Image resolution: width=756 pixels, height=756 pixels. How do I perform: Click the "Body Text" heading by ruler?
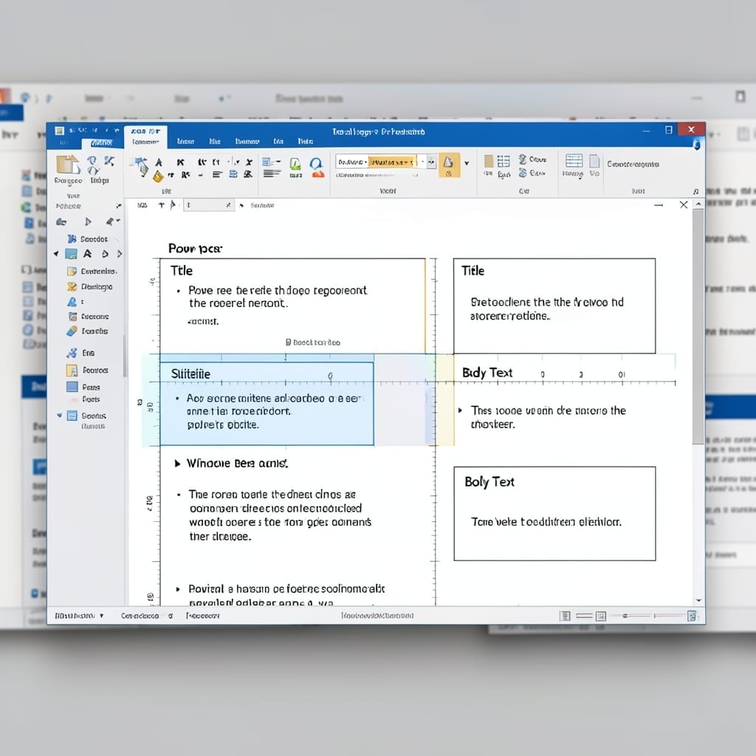pos(487,373)
